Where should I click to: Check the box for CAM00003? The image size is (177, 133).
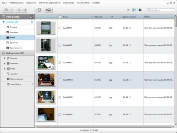60,62
